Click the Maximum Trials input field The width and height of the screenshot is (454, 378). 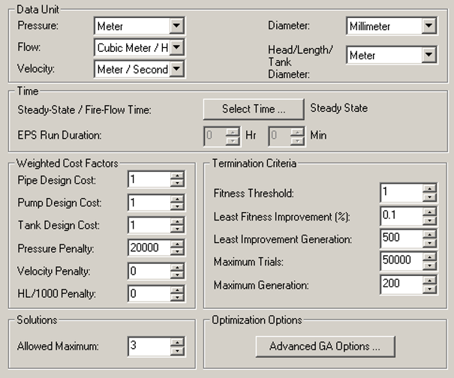coord(402,261)
